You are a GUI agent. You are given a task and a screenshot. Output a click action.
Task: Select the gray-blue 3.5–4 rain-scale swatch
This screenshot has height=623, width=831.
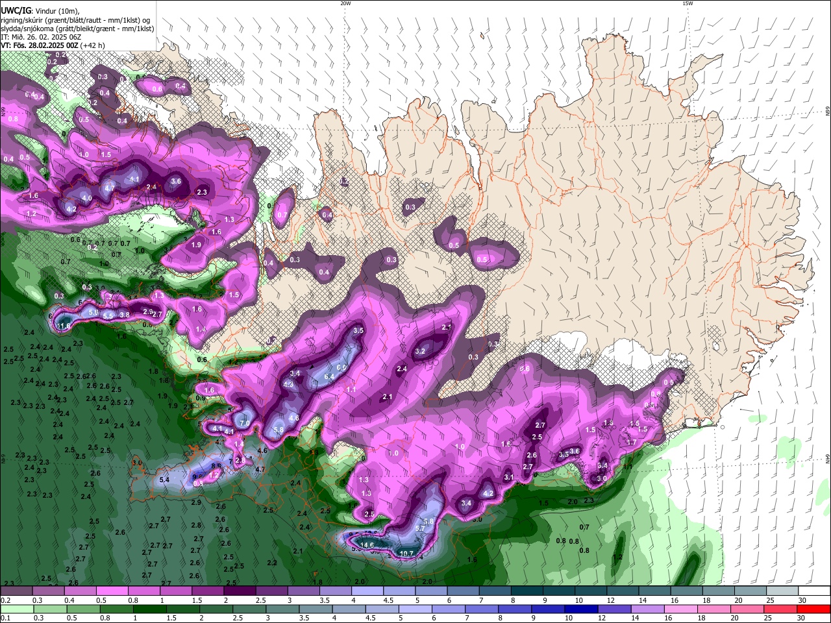tap(316, 609)
